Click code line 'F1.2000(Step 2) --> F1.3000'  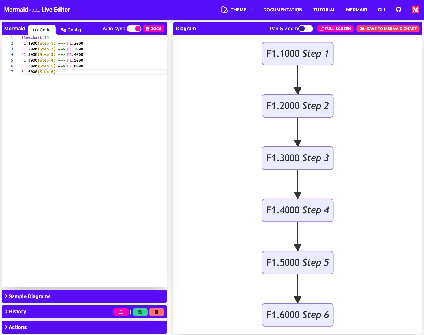point(52,49)
